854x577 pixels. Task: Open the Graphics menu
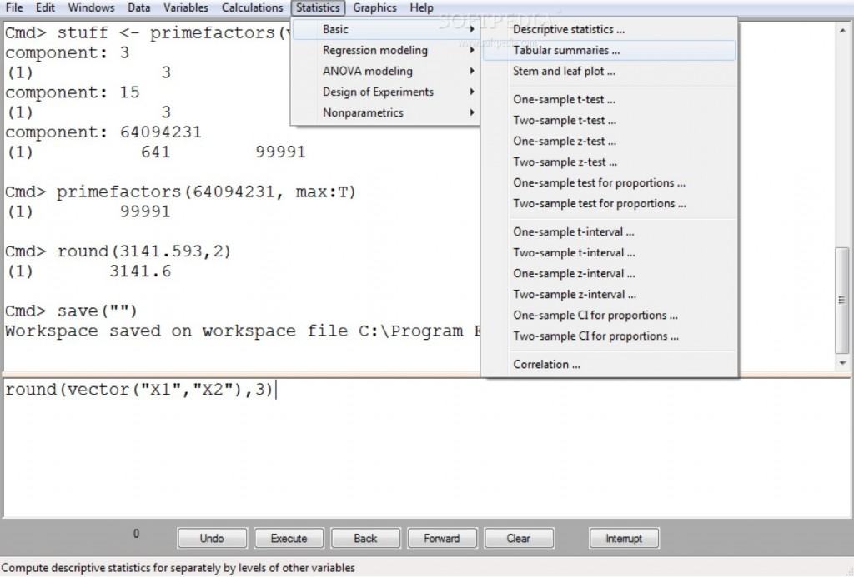point(374,7)
